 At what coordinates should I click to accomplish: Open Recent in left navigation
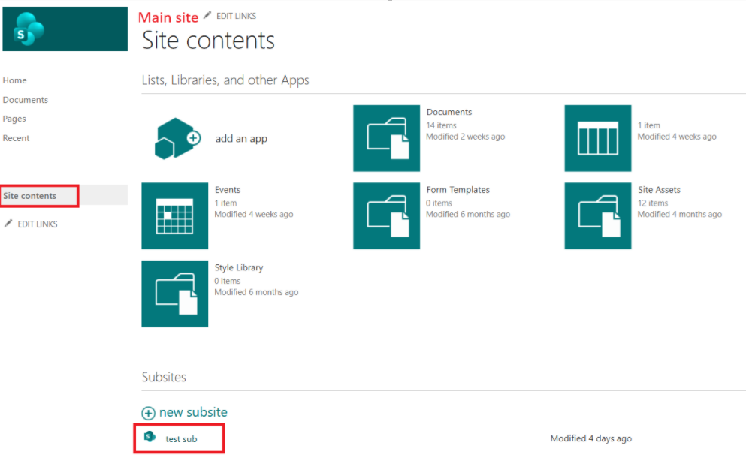tap(17, 138)
